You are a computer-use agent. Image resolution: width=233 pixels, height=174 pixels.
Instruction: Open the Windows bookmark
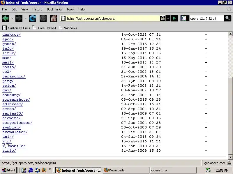pos(68,28)
